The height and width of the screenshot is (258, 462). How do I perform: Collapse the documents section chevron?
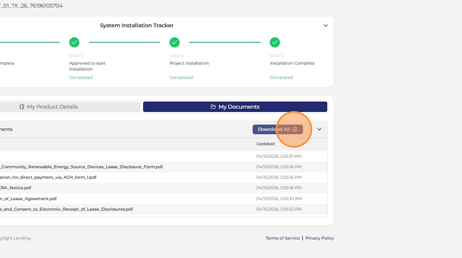tap(319, 129)
